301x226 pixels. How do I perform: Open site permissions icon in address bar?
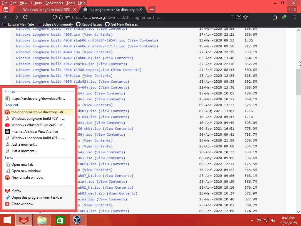click(x=68, y=17)
